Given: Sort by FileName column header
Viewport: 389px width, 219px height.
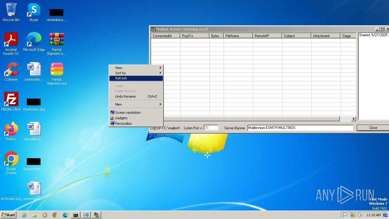Looking at the screenshot, I should (x=238, y=36).
